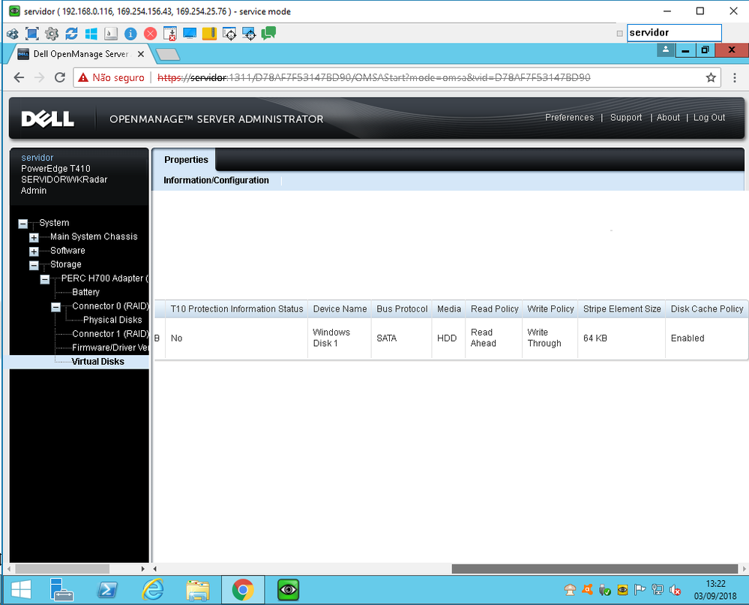Collapse the Storage tree node
749x605 pixels.
pos(34,265)
